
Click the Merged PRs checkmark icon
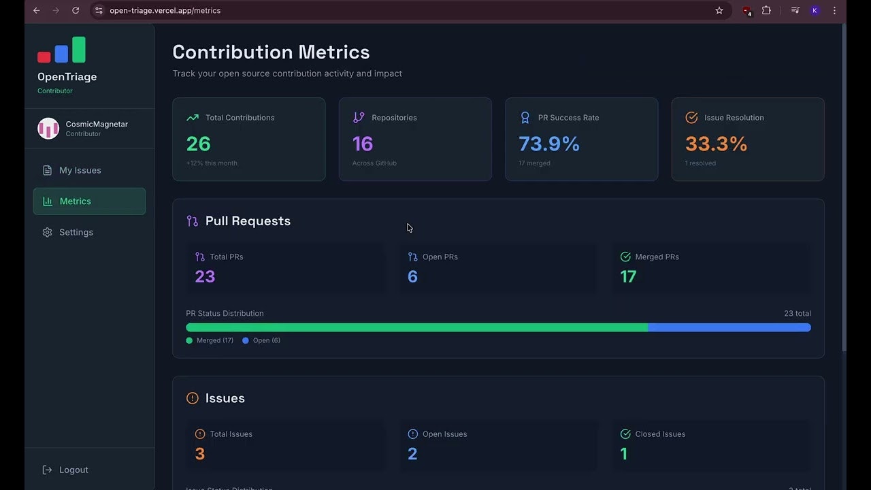625,257
